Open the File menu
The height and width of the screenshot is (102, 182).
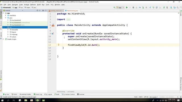pyautogui.click(x=1, y=5)
